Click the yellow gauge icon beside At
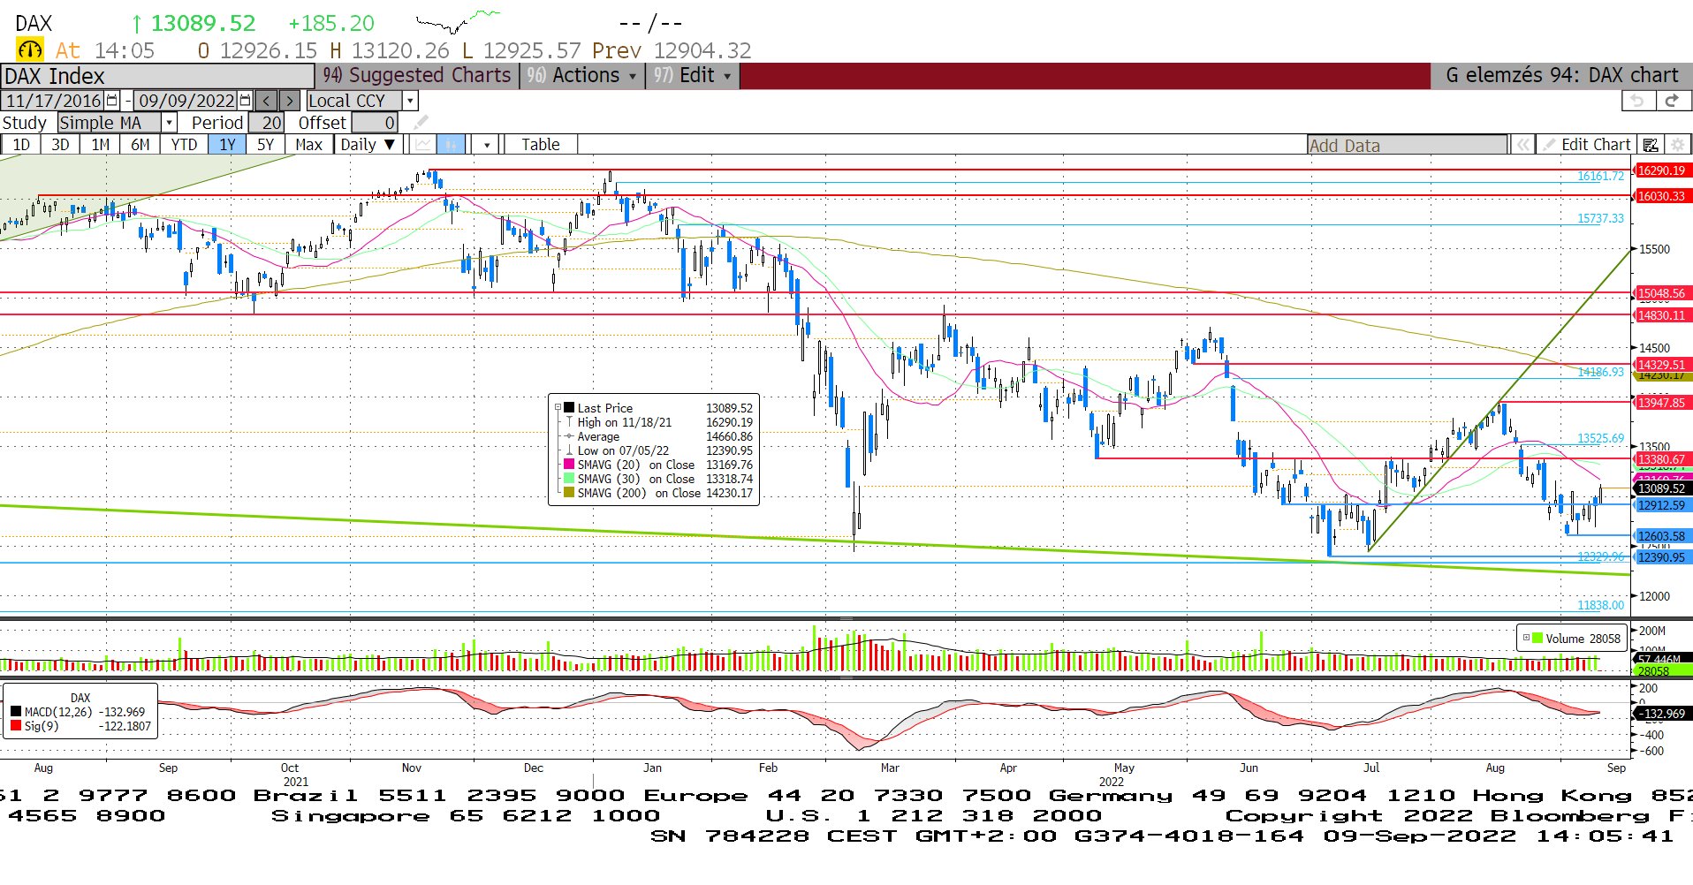The image size is (1693, 885). click(x=29, y=49)
